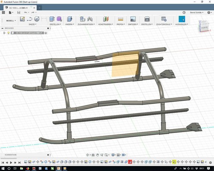Click the Insert image icon under EINFÜGEN
The width and height of the screenshot is (214, 171).
[133, 19]
